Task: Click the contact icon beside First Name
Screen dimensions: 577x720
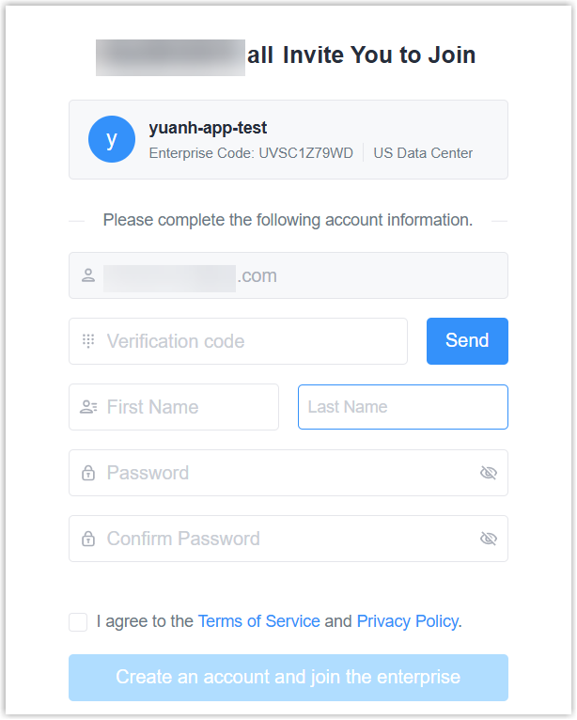Action: (x=89, y=407)
